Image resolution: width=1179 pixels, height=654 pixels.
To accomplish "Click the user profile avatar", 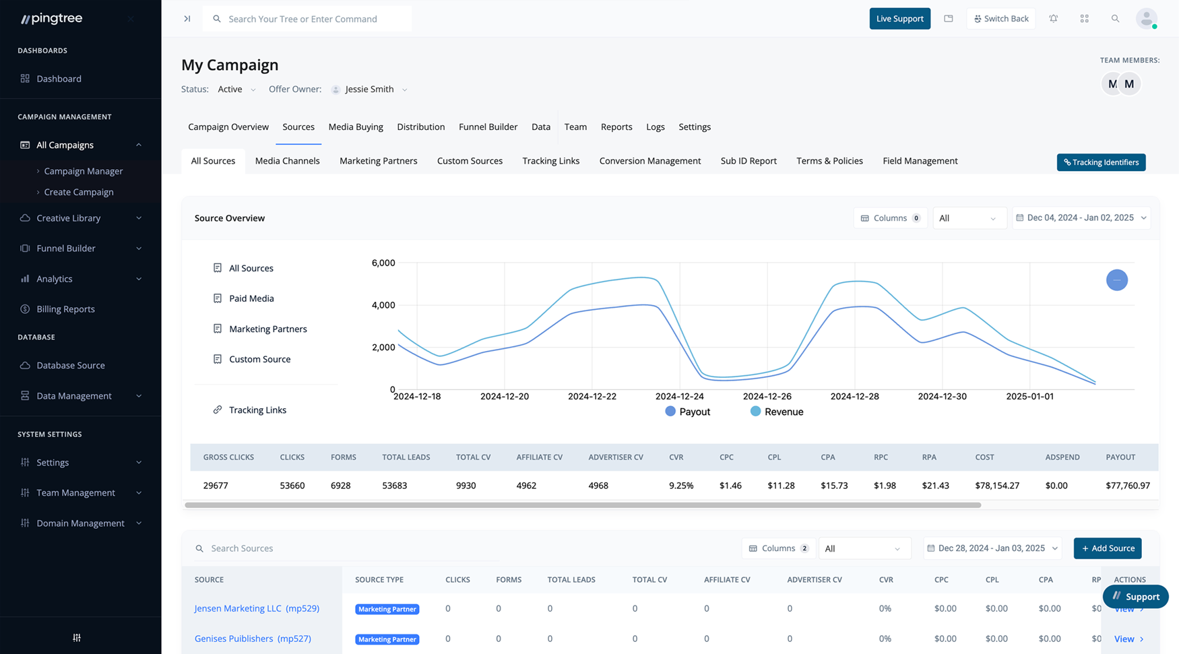I will pos(1146,19).
